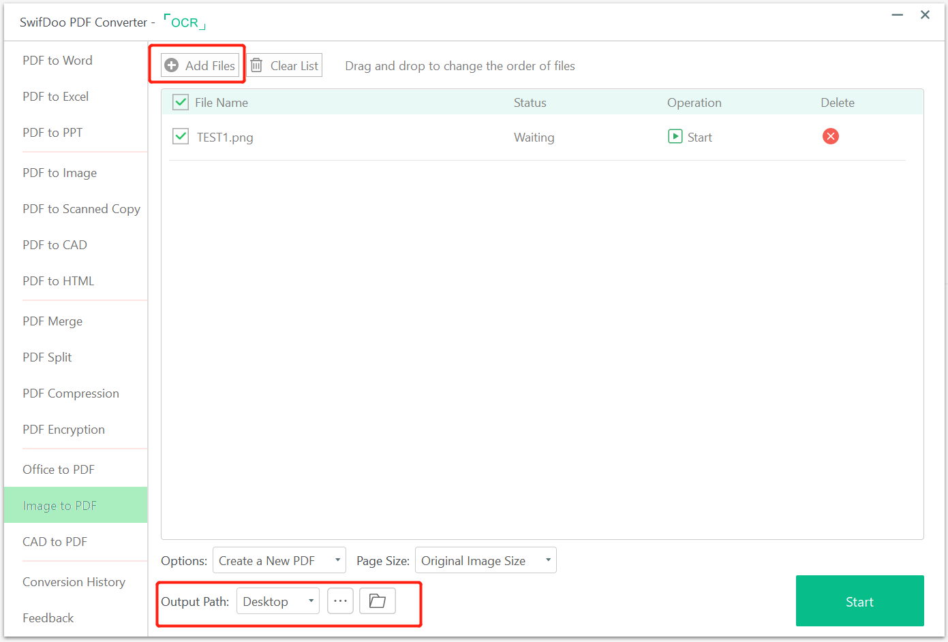The height and width of the screenshot is (642, 948).
Task: Click the large green Start button
Action: tap(859, 601)
